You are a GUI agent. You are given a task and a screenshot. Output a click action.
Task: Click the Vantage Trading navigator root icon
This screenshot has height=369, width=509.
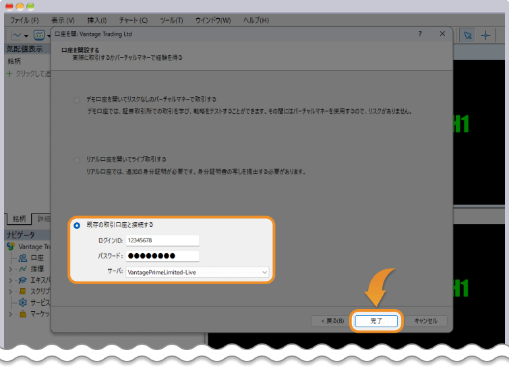11,246
